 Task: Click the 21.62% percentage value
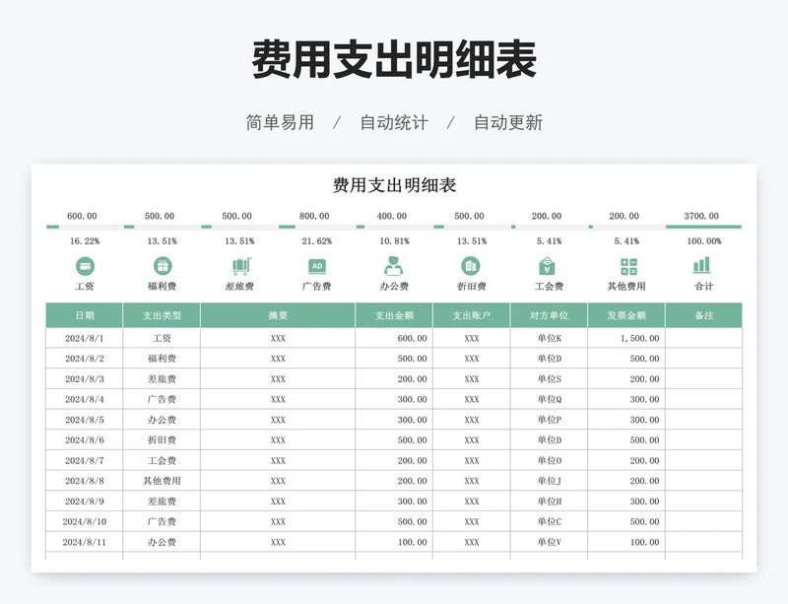[x=317, y=241]
